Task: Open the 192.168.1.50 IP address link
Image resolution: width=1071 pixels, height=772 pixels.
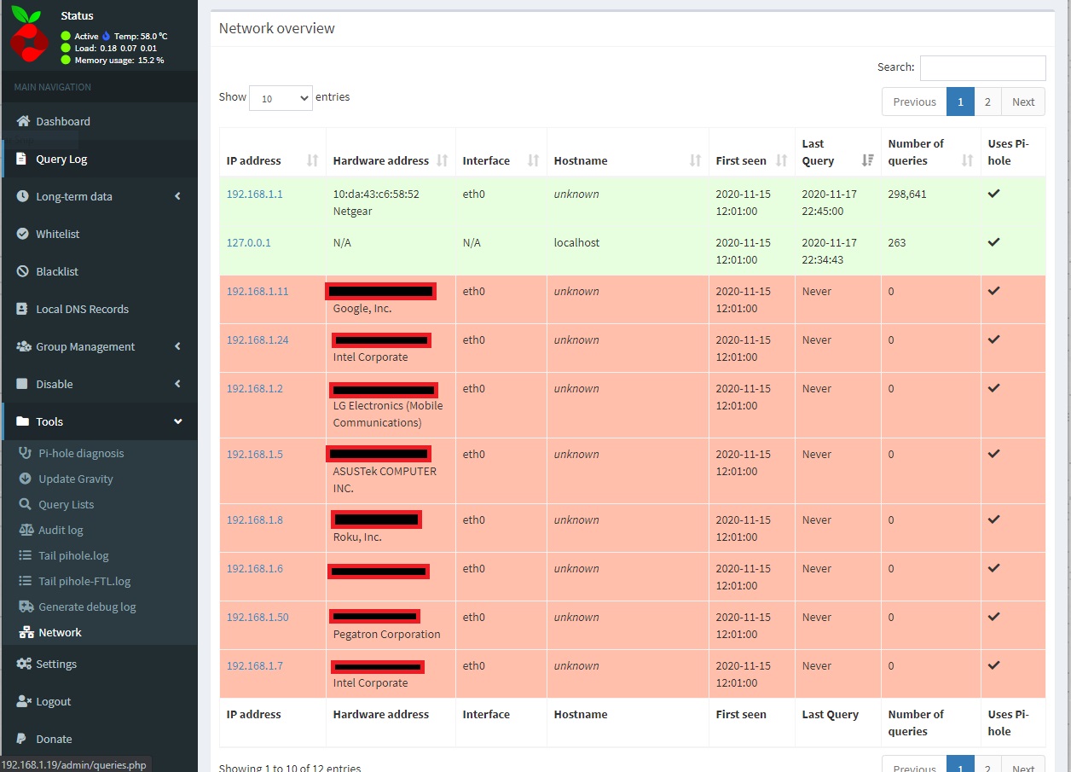Action: 258,617
